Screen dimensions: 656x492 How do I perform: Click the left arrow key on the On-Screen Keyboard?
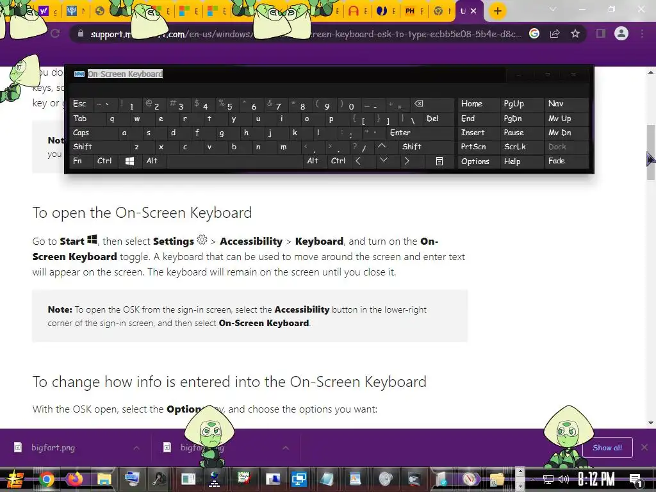pyautogui.click(x=358, y=161)
